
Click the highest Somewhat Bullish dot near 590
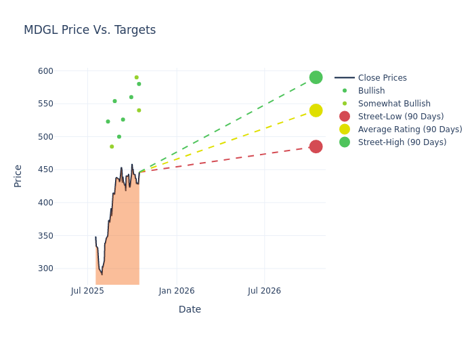(136, 77)
